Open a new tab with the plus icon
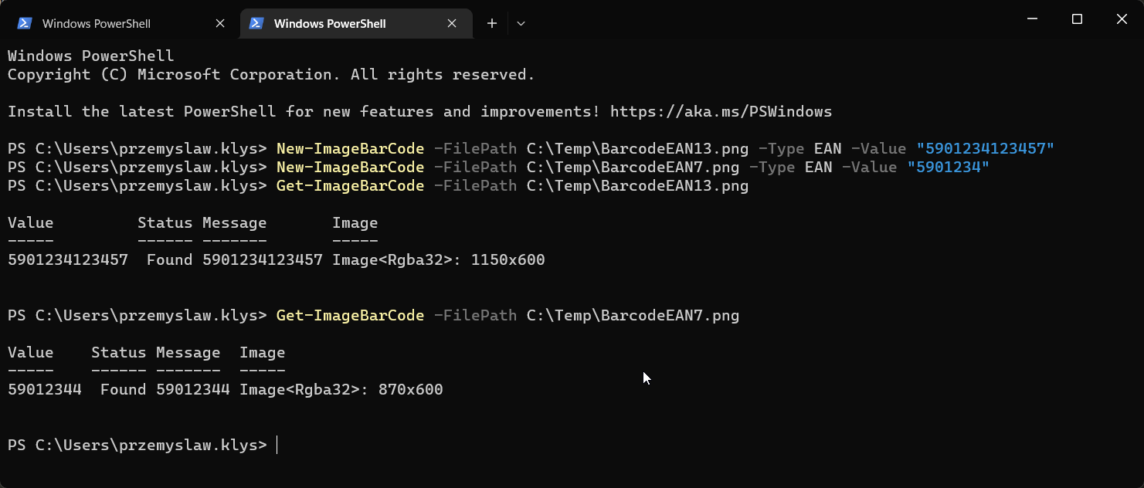The image size is (1144, 488). pyautogui.click(x=492, y=23)
